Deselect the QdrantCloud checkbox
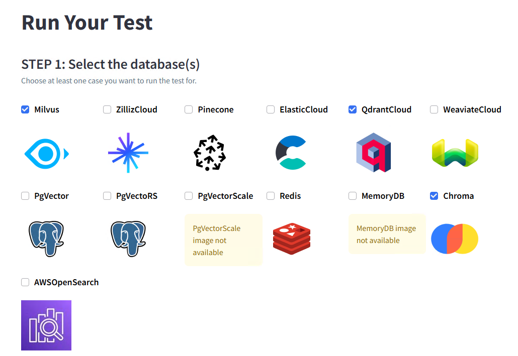Viewport: 518px width, 356px height. [x=353, y=109]
